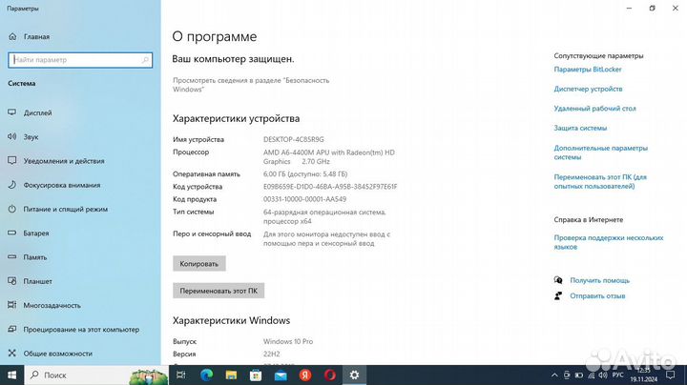This screenshot has width=687, height=385.
Task: Select the device name DESKTOP-4C85R9G text
Action: (294, 139)
